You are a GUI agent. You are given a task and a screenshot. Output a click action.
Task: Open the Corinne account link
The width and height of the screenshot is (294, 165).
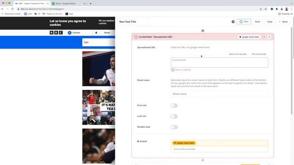pos(74,33)
